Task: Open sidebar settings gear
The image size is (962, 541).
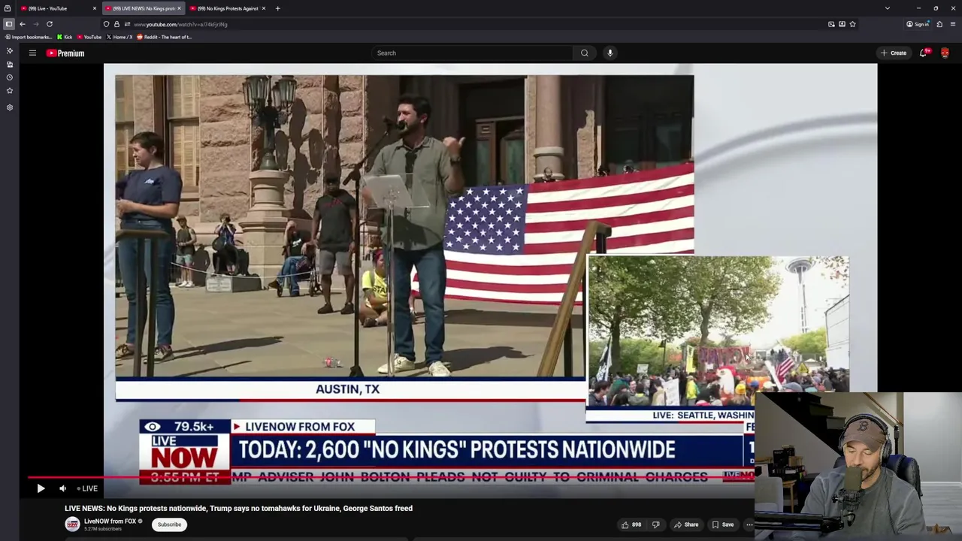Action: (9, 107)
